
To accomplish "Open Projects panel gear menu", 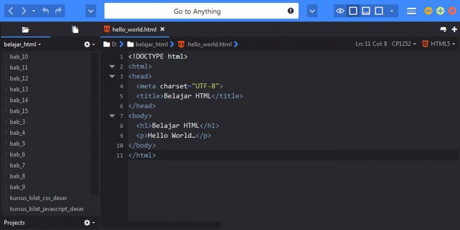I will click(x=89, y=223).
